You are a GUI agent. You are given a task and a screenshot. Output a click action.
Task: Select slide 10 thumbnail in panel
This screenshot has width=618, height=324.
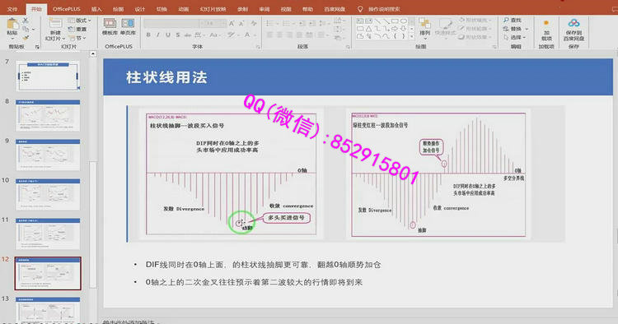point(48,194)
